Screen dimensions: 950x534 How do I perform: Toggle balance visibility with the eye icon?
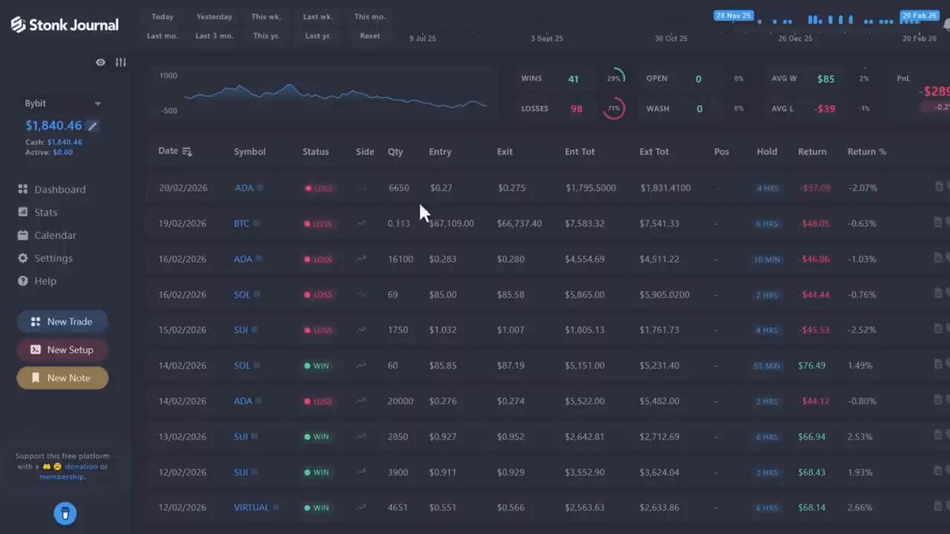[100, 62]
